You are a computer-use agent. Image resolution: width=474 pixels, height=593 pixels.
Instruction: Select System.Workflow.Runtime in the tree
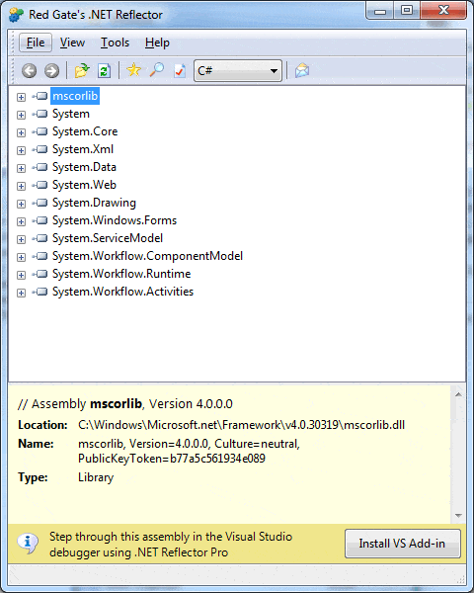pyautogui.click(x=121, y=274)
